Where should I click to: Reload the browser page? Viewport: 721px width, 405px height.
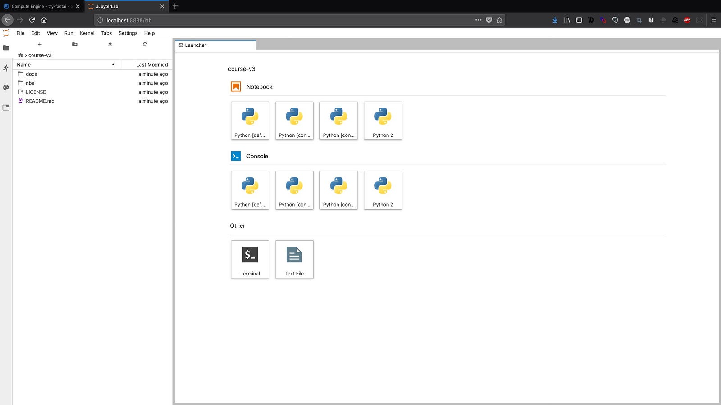[x=32, y=20]
